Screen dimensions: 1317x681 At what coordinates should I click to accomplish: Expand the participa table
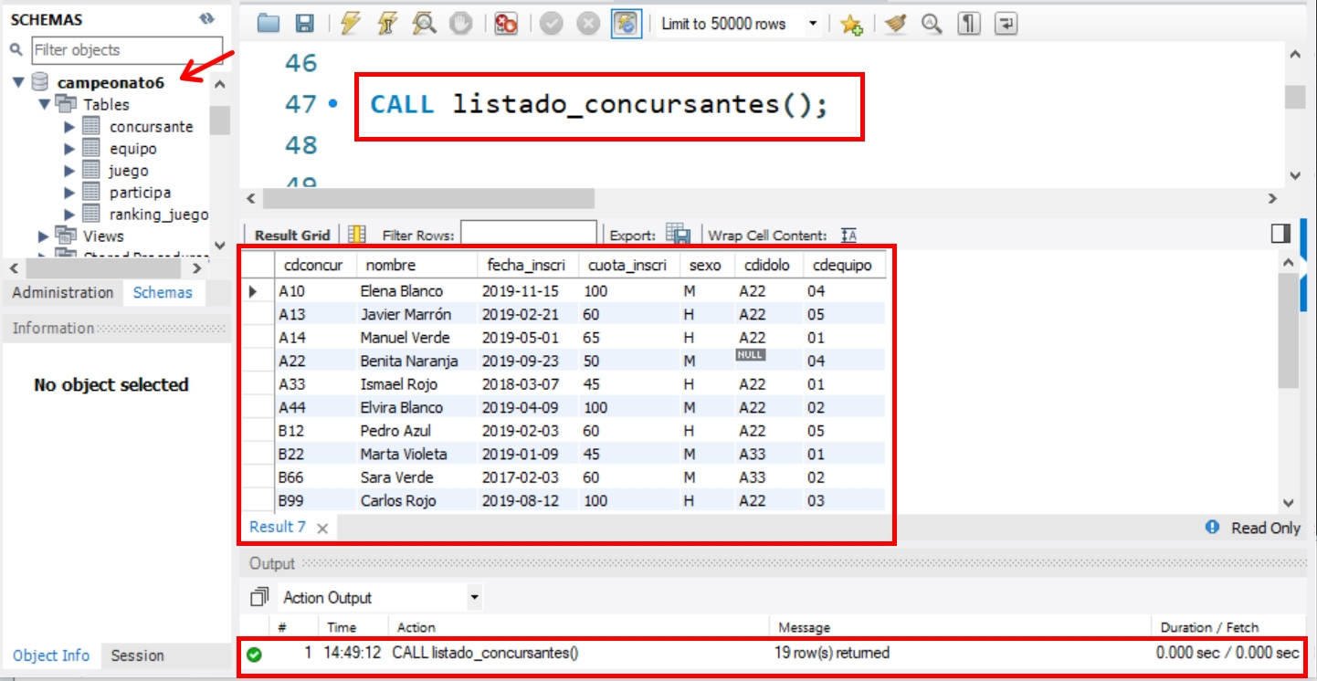pos(69,193)
